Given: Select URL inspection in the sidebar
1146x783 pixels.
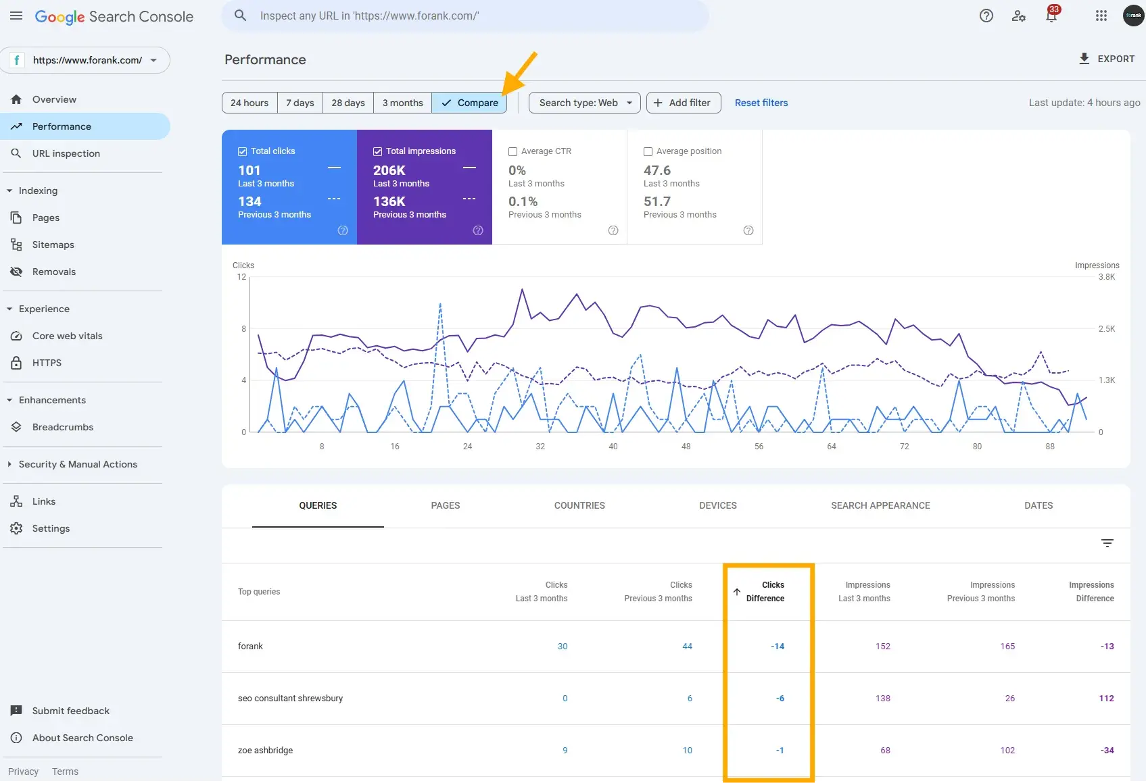Looking at the screenshot, I should 65,153.
